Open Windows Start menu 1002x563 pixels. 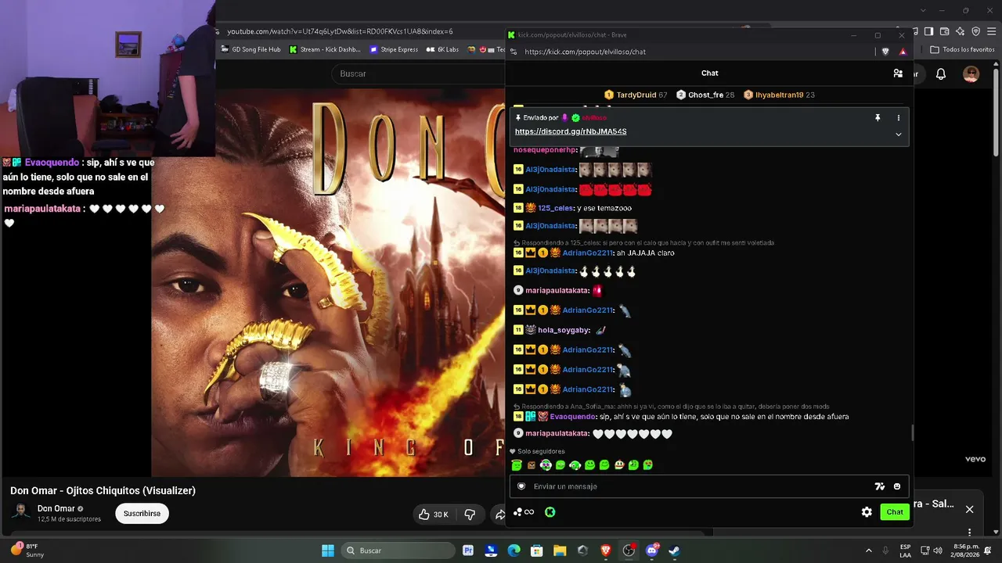tap(328, 550)
